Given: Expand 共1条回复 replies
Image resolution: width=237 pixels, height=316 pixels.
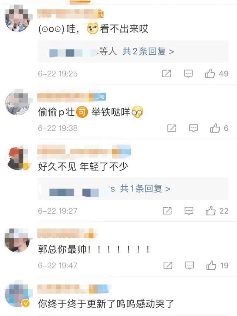Looking at the screenshot, I should click(x=145, y=188).
